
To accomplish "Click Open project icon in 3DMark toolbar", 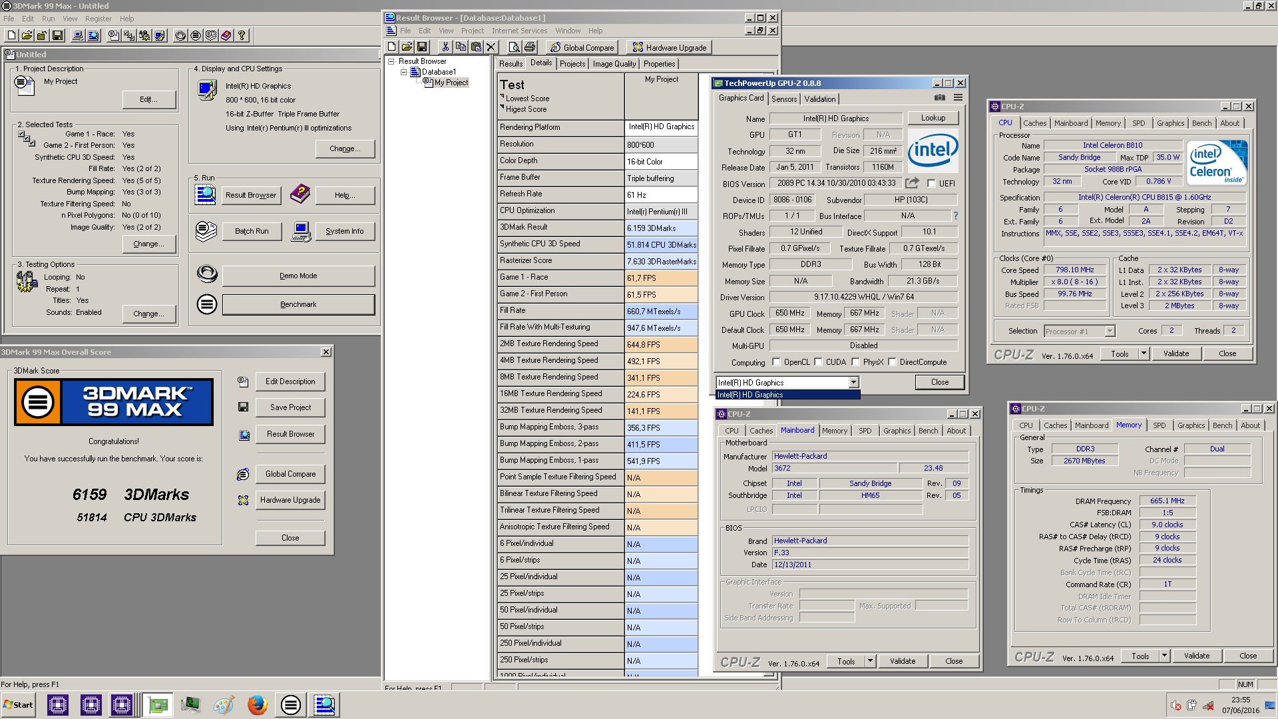I will pyautogui.click(x=27, y=35).
